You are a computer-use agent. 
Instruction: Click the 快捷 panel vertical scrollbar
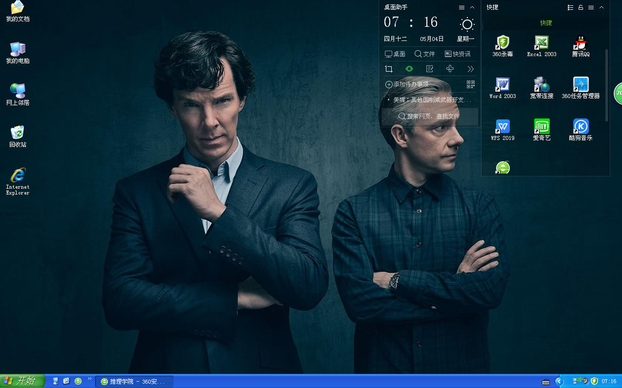click(607, 84)
